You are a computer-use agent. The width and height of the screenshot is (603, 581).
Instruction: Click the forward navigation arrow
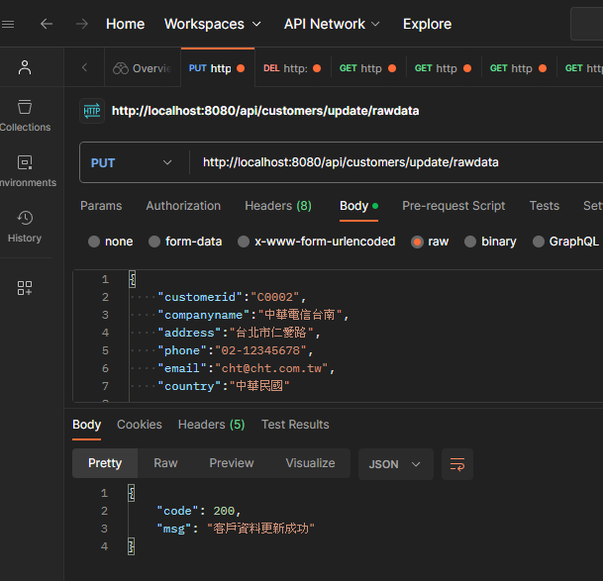point(82,24)
